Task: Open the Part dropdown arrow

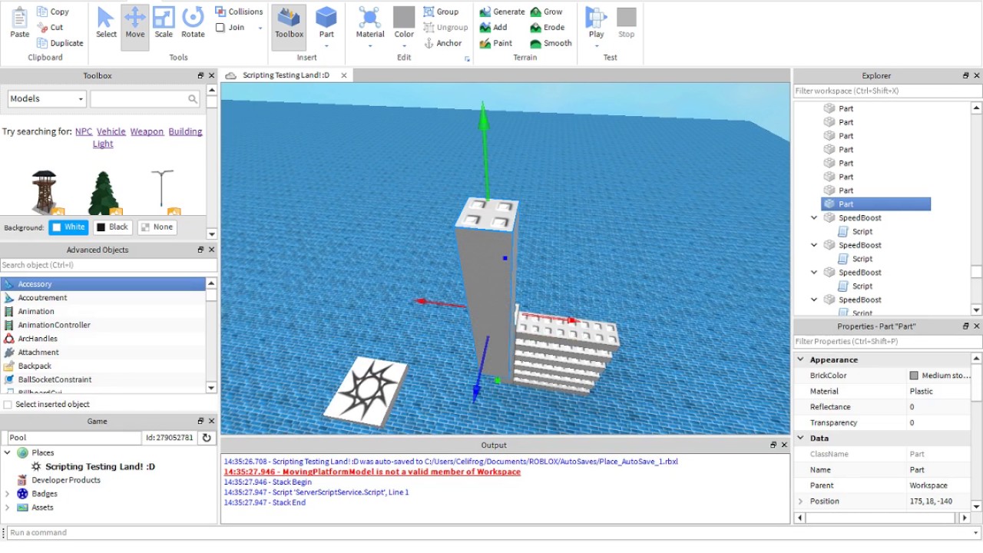Action: tap(326, 46)
